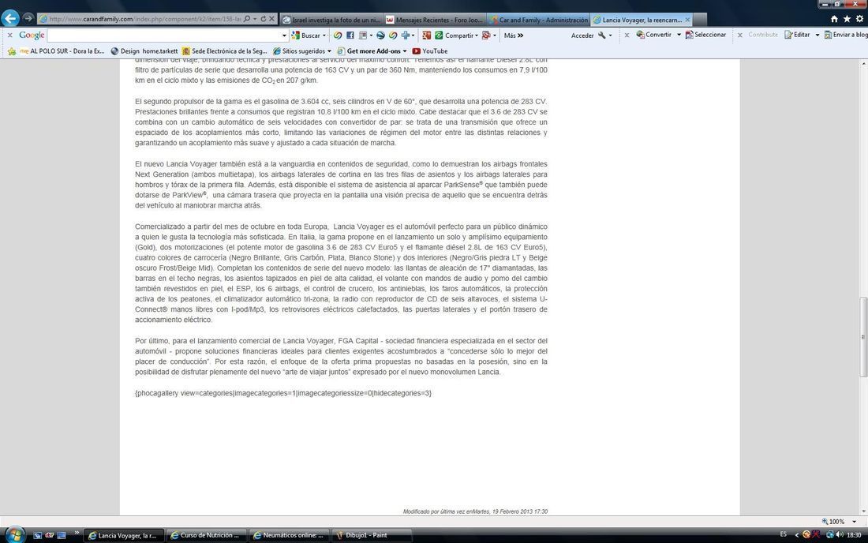Click the blue plus icon in Google toolbar
The width and height of the screenshot is (868, 543).
pyautogui.click(x=406, y=35)
